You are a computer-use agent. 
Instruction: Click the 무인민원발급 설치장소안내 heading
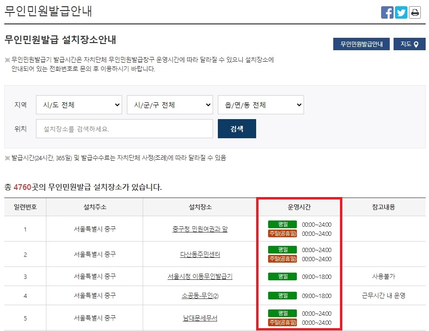tap(60, 40)
